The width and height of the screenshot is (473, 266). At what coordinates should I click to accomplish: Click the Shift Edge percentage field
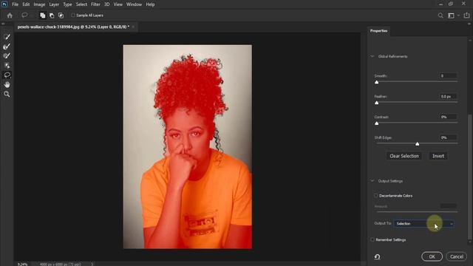[449, 137]
